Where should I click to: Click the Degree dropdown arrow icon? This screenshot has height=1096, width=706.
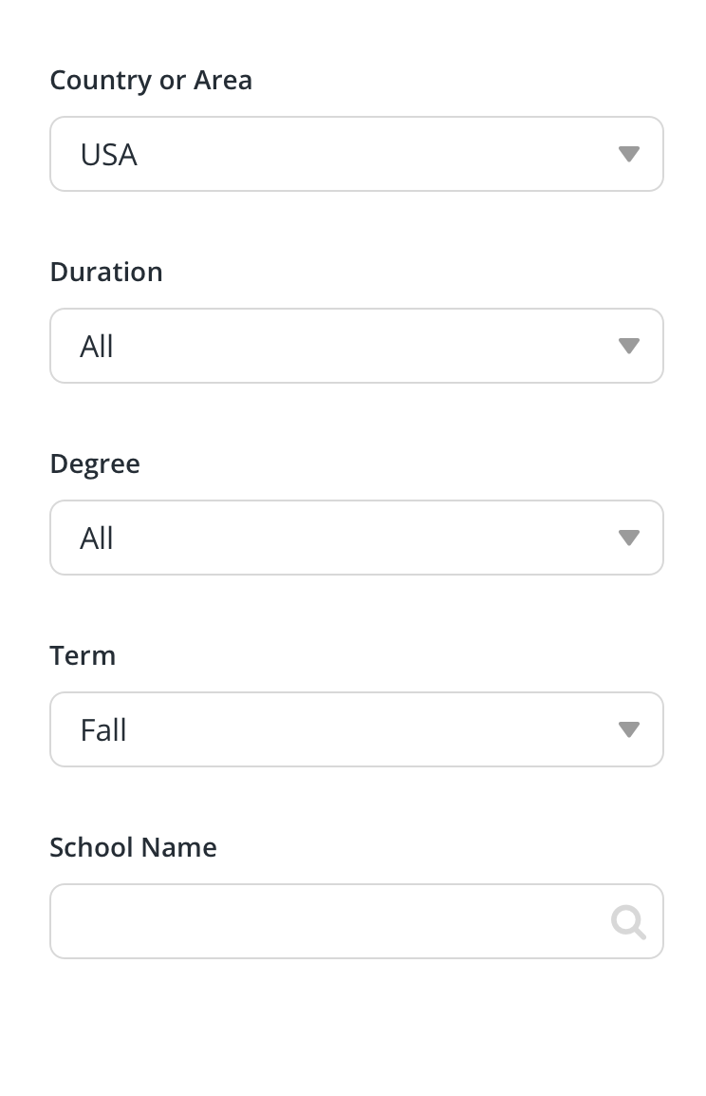click(x=628, y=538)
